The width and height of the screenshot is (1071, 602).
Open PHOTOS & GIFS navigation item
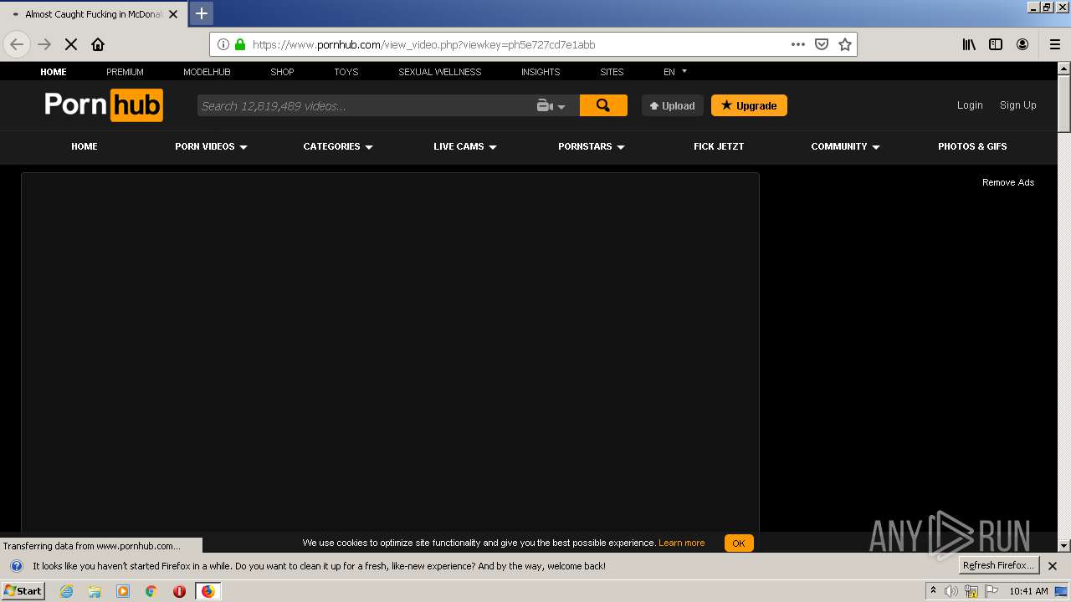[x=972, y=146]
